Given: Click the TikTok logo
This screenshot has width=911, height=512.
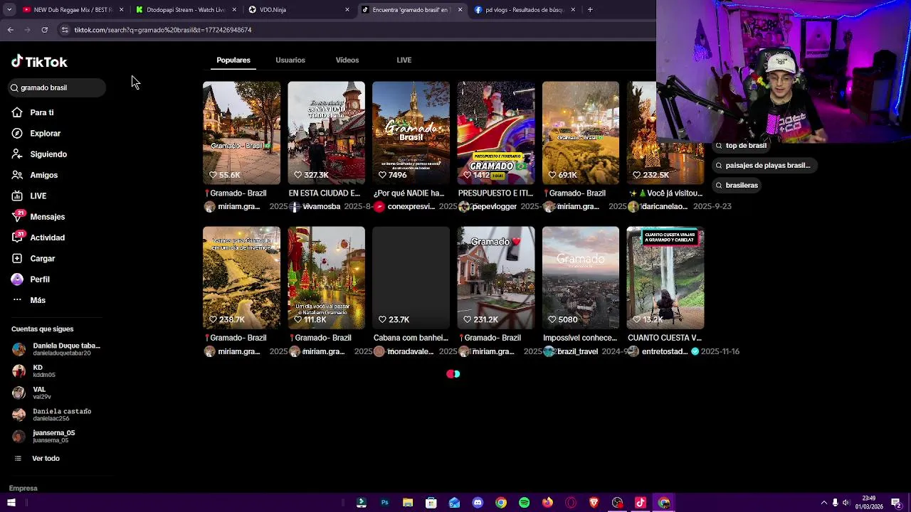Looking at the screenshot, I should pyautogui.click(x=39, y=62).
